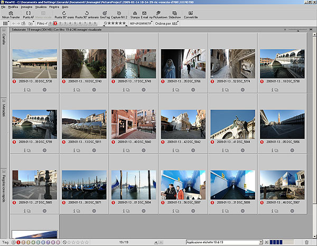317x246 pixels.
Task: Select the San Marco tower thumbnail DSC_5856
Action: pyautogui.click(x=282, y=124)
